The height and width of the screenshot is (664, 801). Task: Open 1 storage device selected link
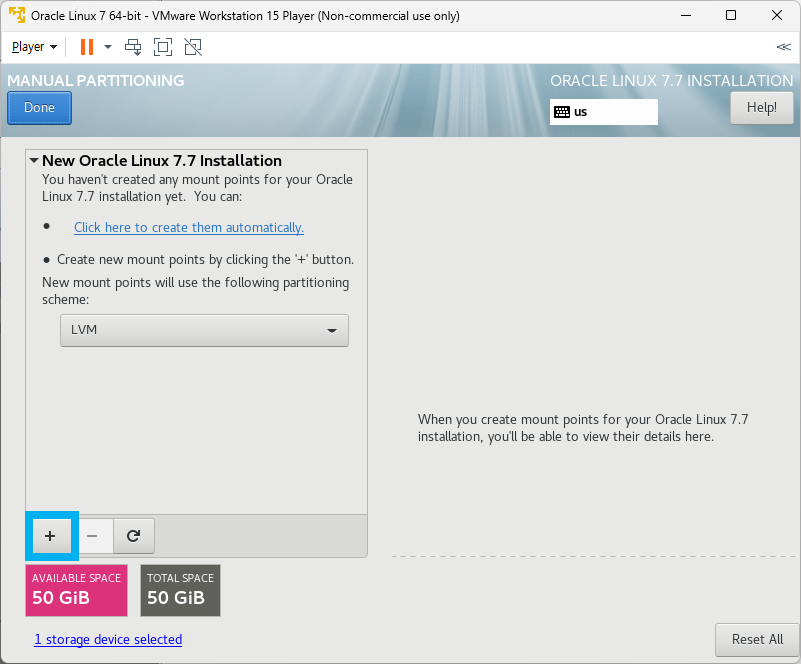tap(108, 639)
